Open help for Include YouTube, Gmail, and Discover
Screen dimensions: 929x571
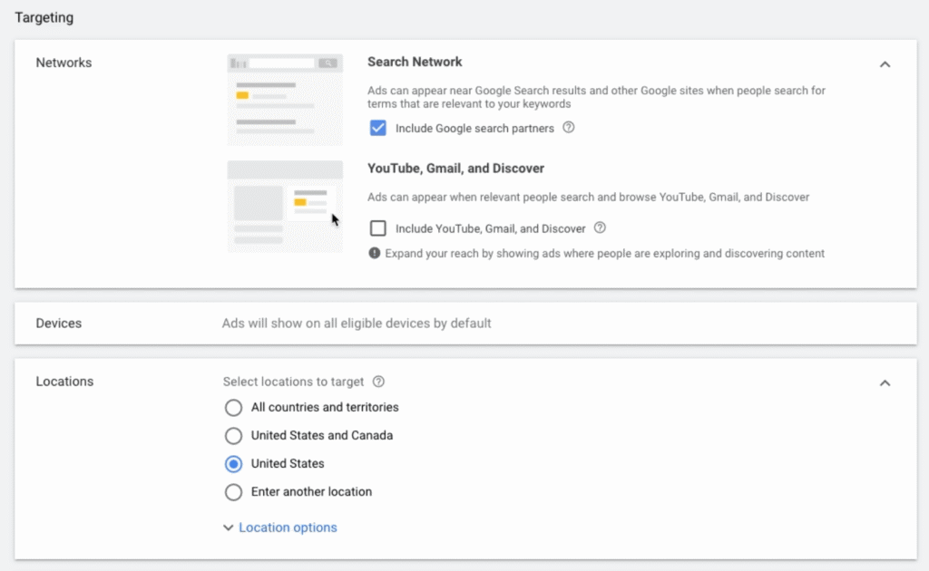(600, 228)
